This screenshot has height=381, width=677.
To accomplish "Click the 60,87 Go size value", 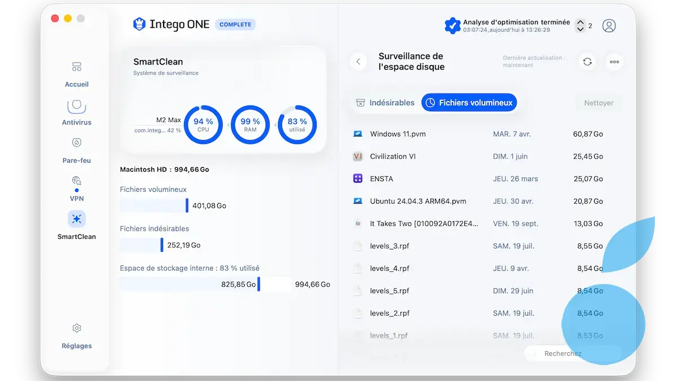I will (588, 134).
